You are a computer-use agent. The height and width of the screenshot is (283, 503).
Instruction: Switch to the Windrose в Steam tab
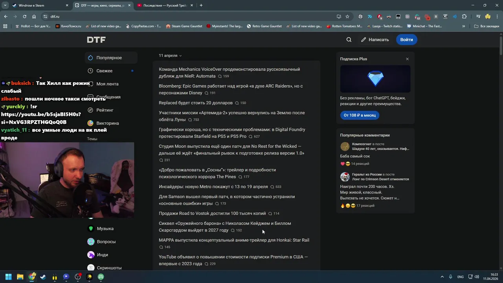pyautogui.click(x=39, y=6)
